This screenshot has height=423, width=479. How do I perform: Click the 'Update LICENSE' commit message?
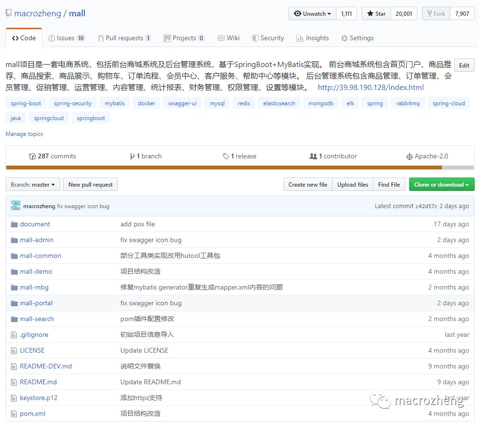(x=144, y=350)
